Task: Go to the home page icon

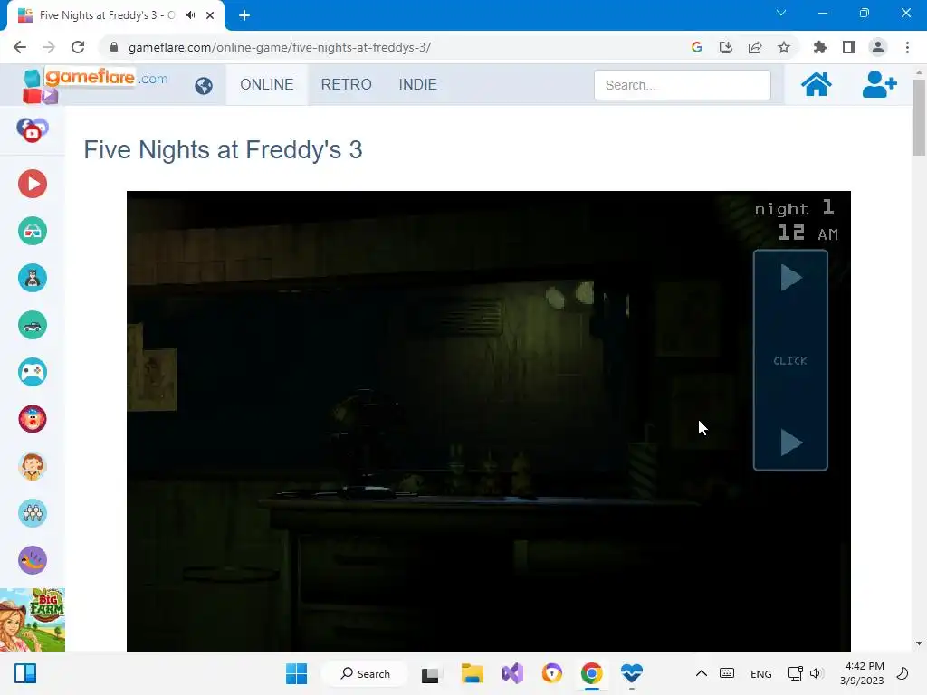Action: [x=816, y=84]
